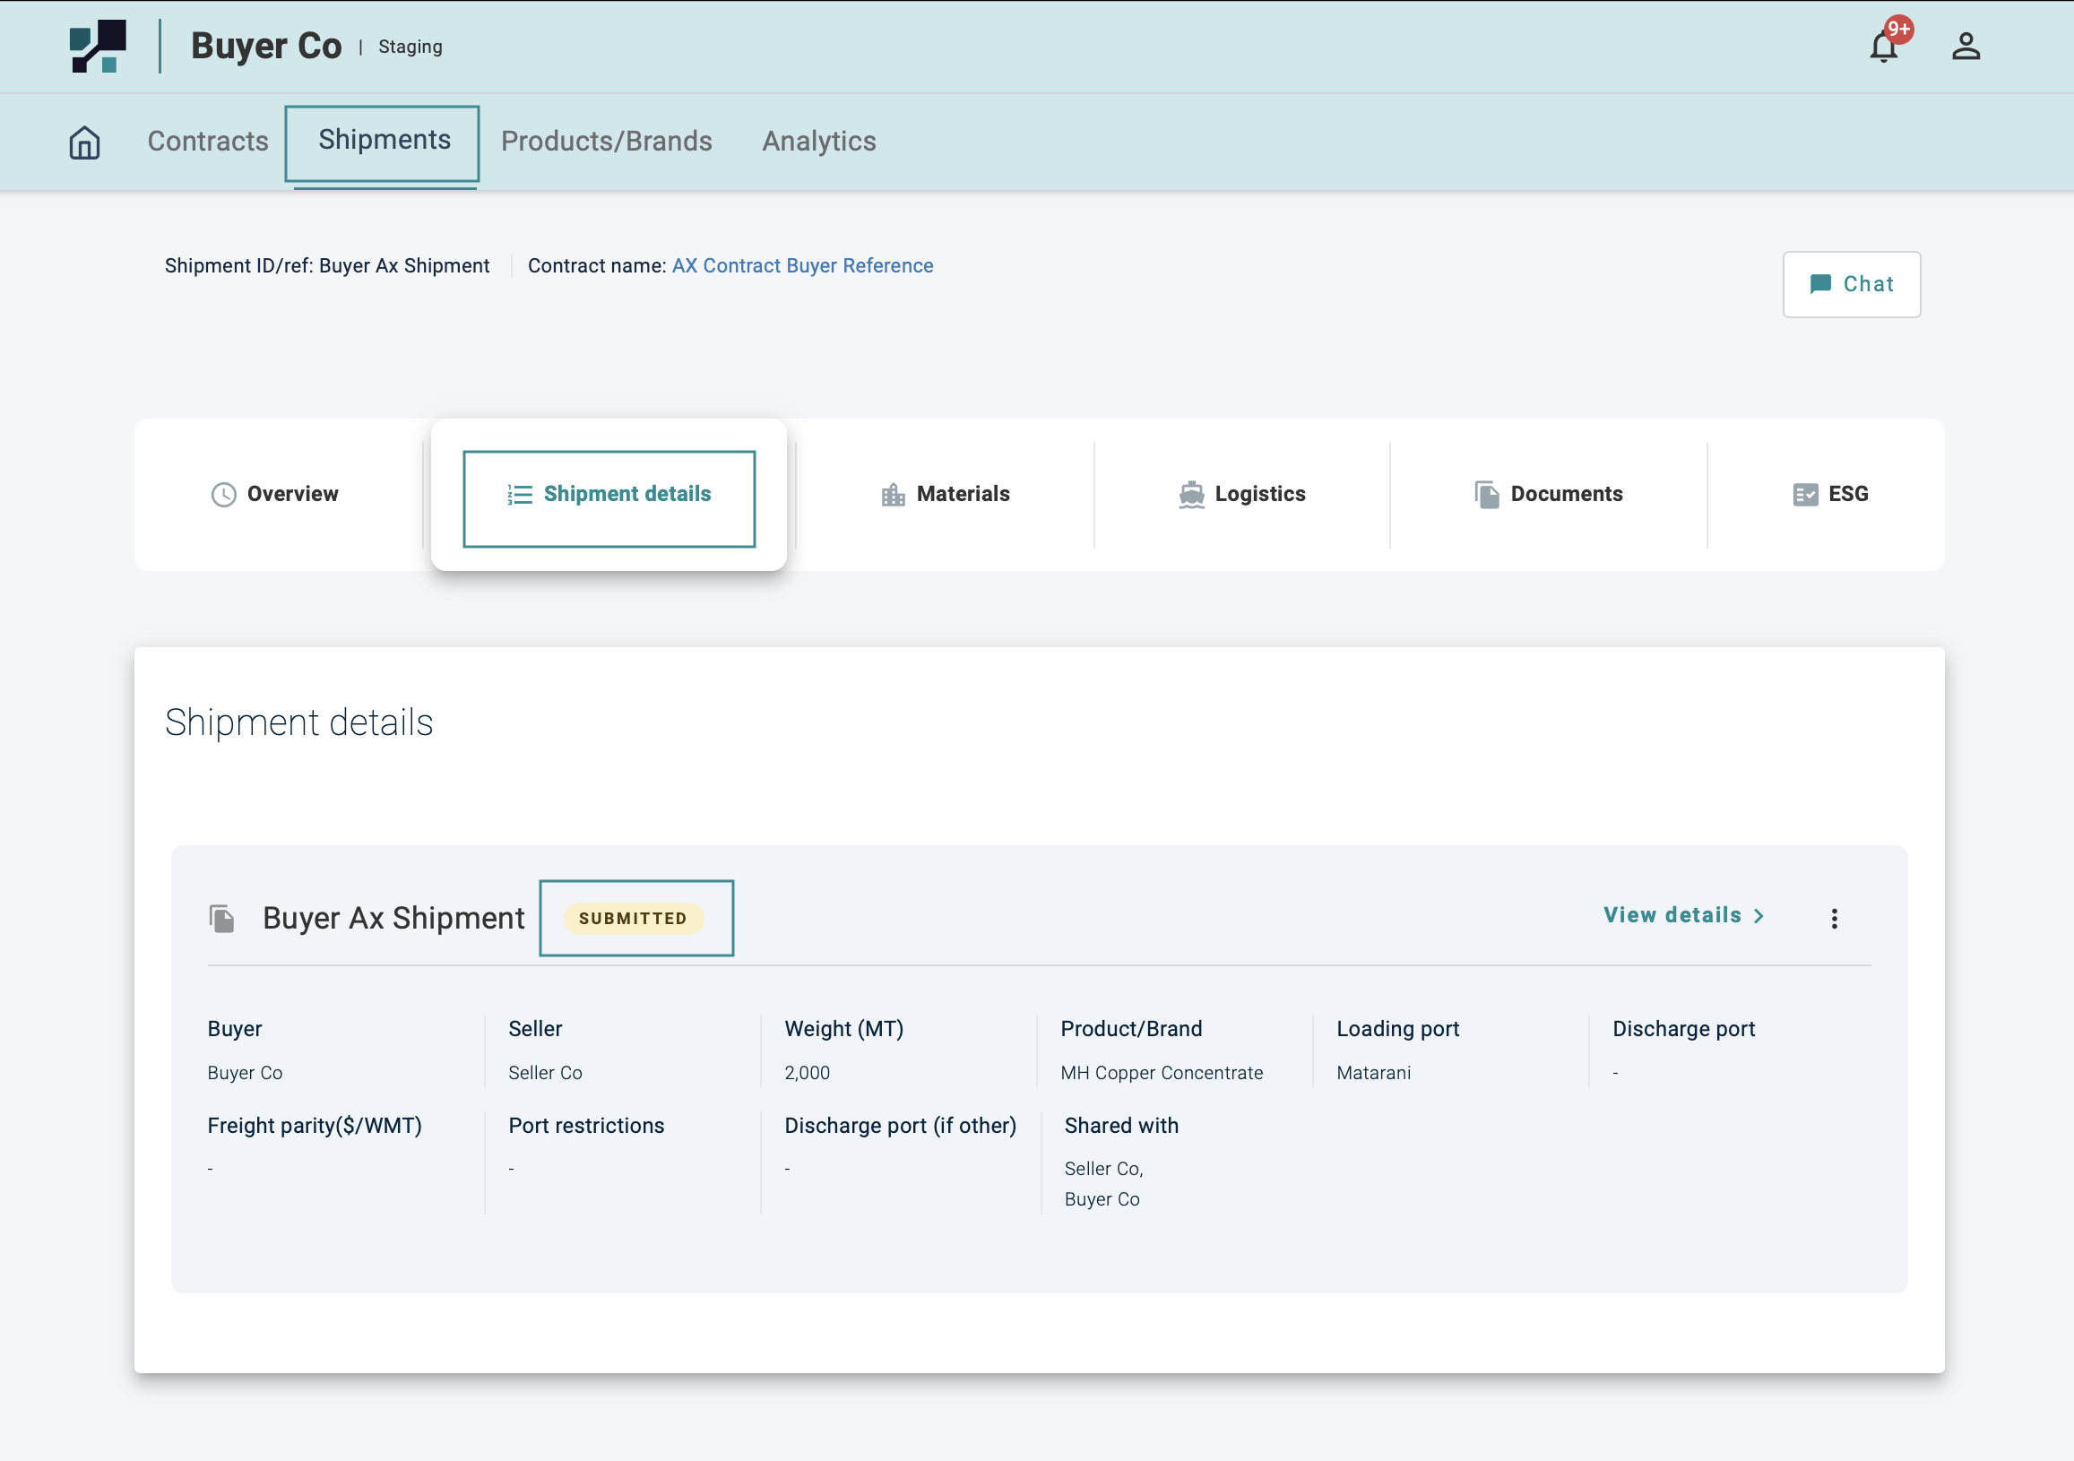
Task: Click the document icon beside Buyer Ax Shipment
Action: pos(222,918)
